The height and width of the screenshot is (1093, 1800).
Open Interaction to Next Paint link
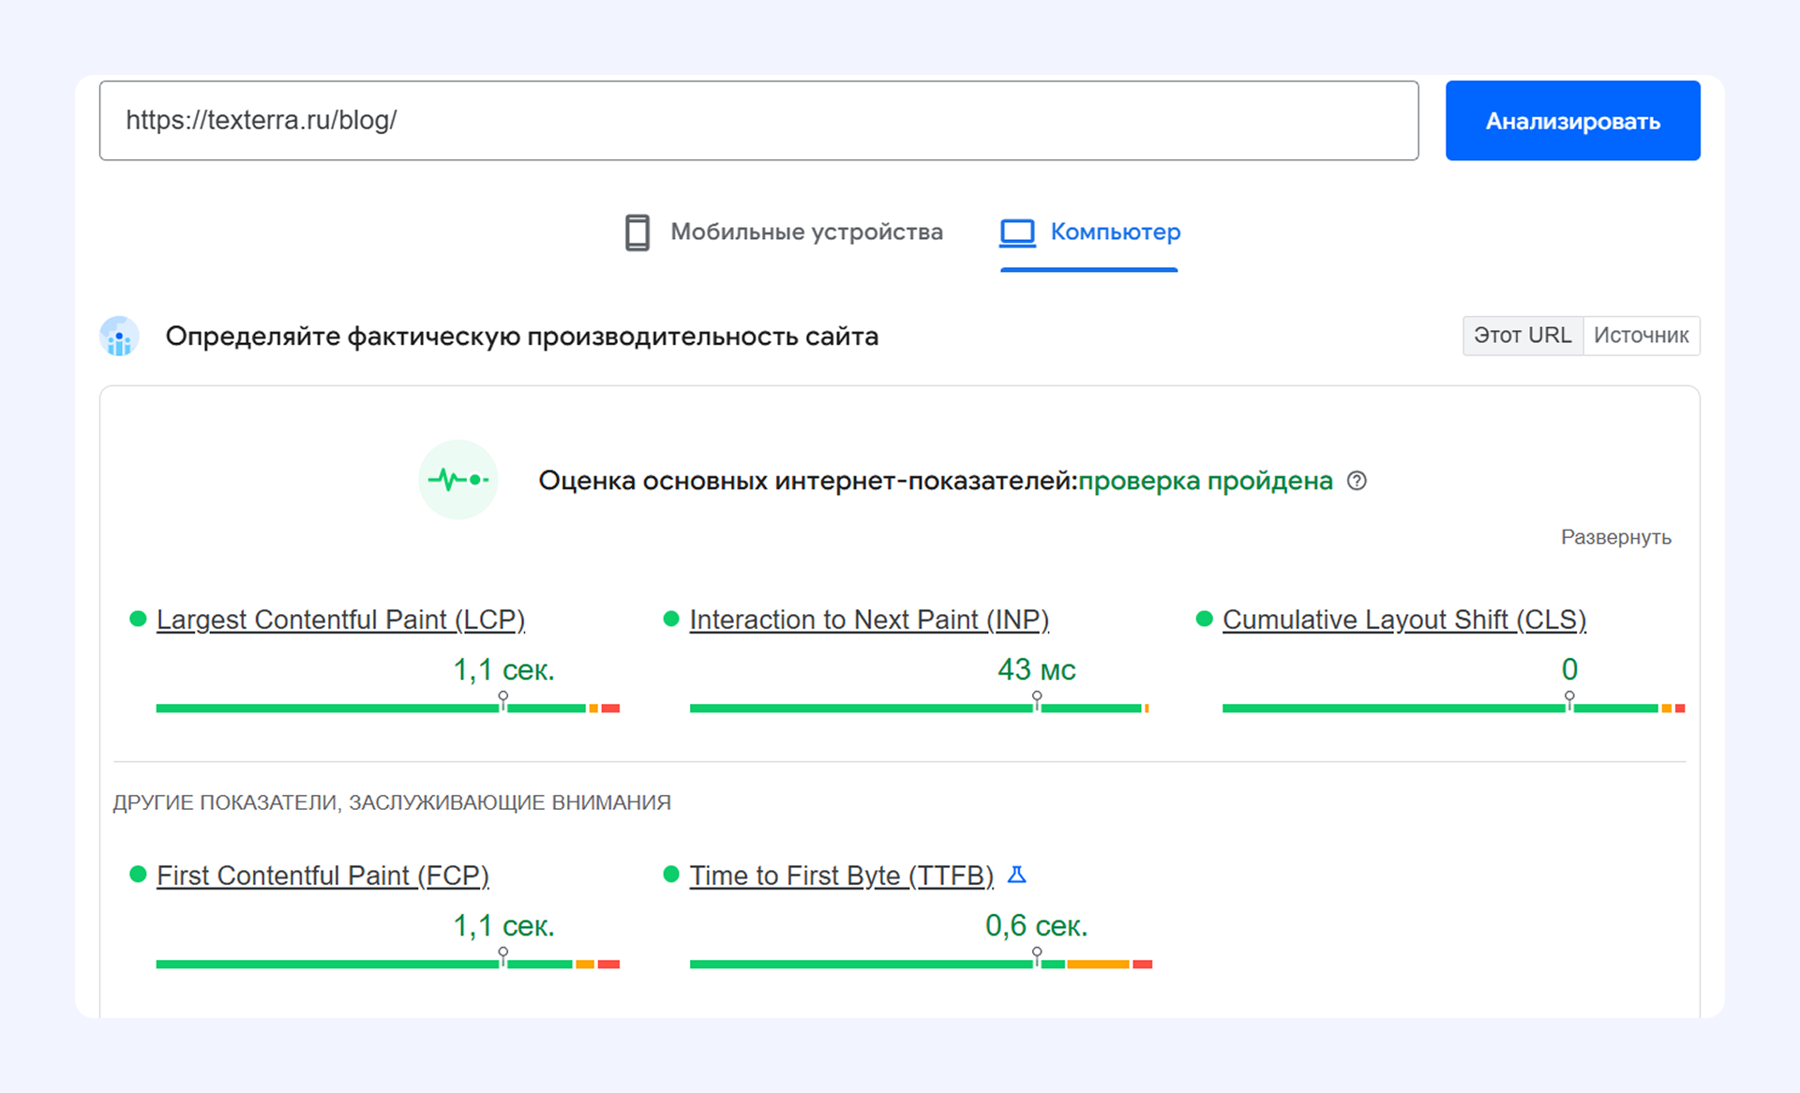click(868, 620)
